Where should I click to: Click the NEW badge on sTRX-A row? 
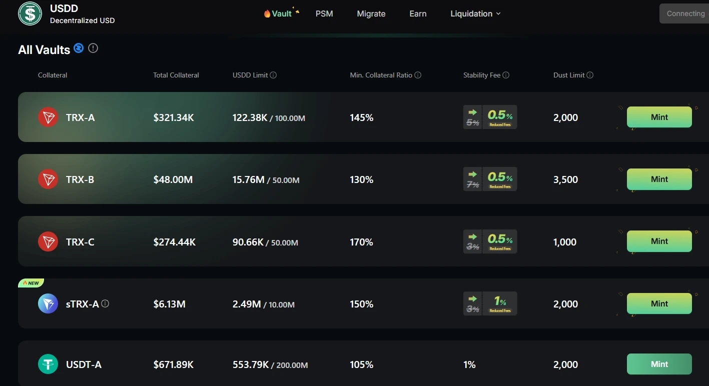click(31, 282)
